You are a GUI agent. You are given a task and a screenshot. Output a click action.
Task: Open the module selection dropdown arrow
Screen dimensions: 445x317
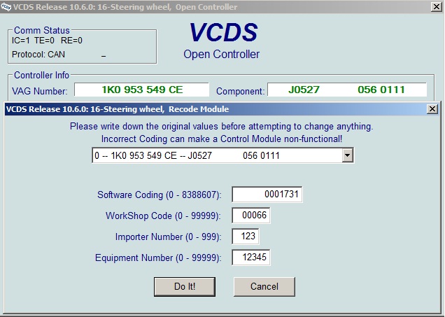pyautogui.click(x=347, y=155)
